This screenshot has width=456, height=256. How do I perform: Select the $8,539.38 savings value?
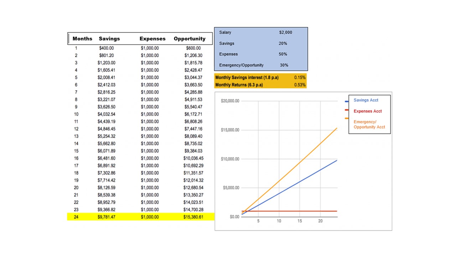(x=107, y=195)
